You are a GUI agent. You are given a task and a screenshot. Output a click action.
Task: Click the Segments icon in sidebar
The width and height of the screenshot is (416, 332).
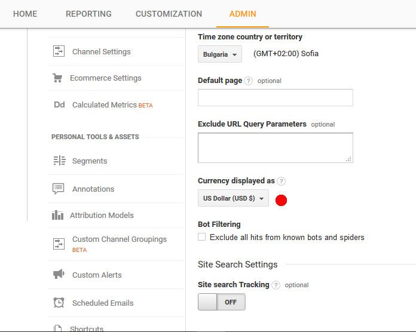click(x=59, y=161)
